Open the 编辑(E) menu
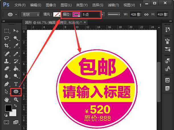The height and width of the screenshot is (130, 174). pos(36,5)
